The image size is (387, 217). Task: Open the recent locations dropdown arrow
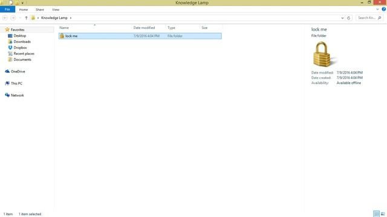[20, 18]
